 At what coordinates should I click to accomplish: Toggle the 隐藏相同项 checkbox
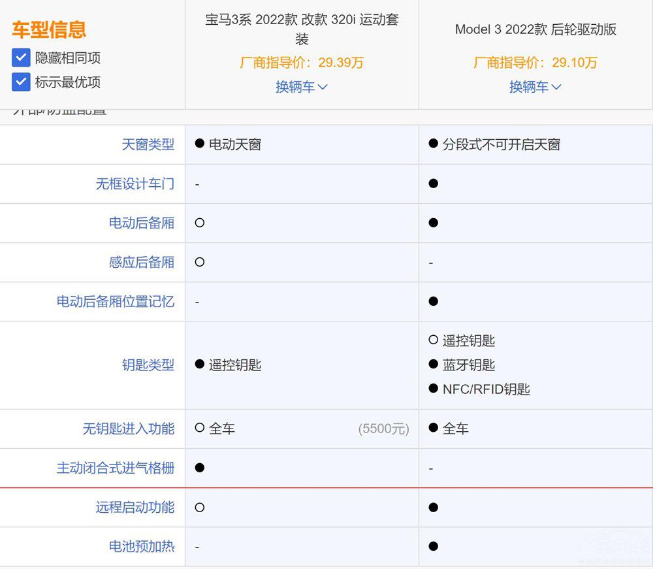(x=21, y=58)
